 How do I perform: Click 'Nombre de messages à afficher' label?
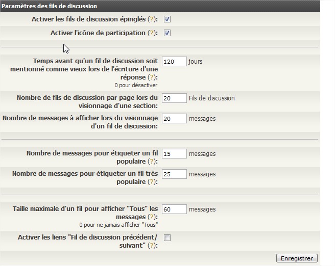80,122
